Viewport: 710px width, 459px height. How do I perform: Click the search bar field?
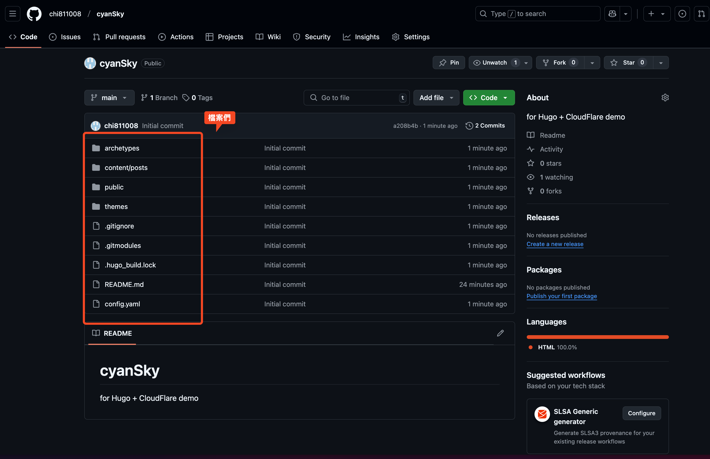[537, 14]
